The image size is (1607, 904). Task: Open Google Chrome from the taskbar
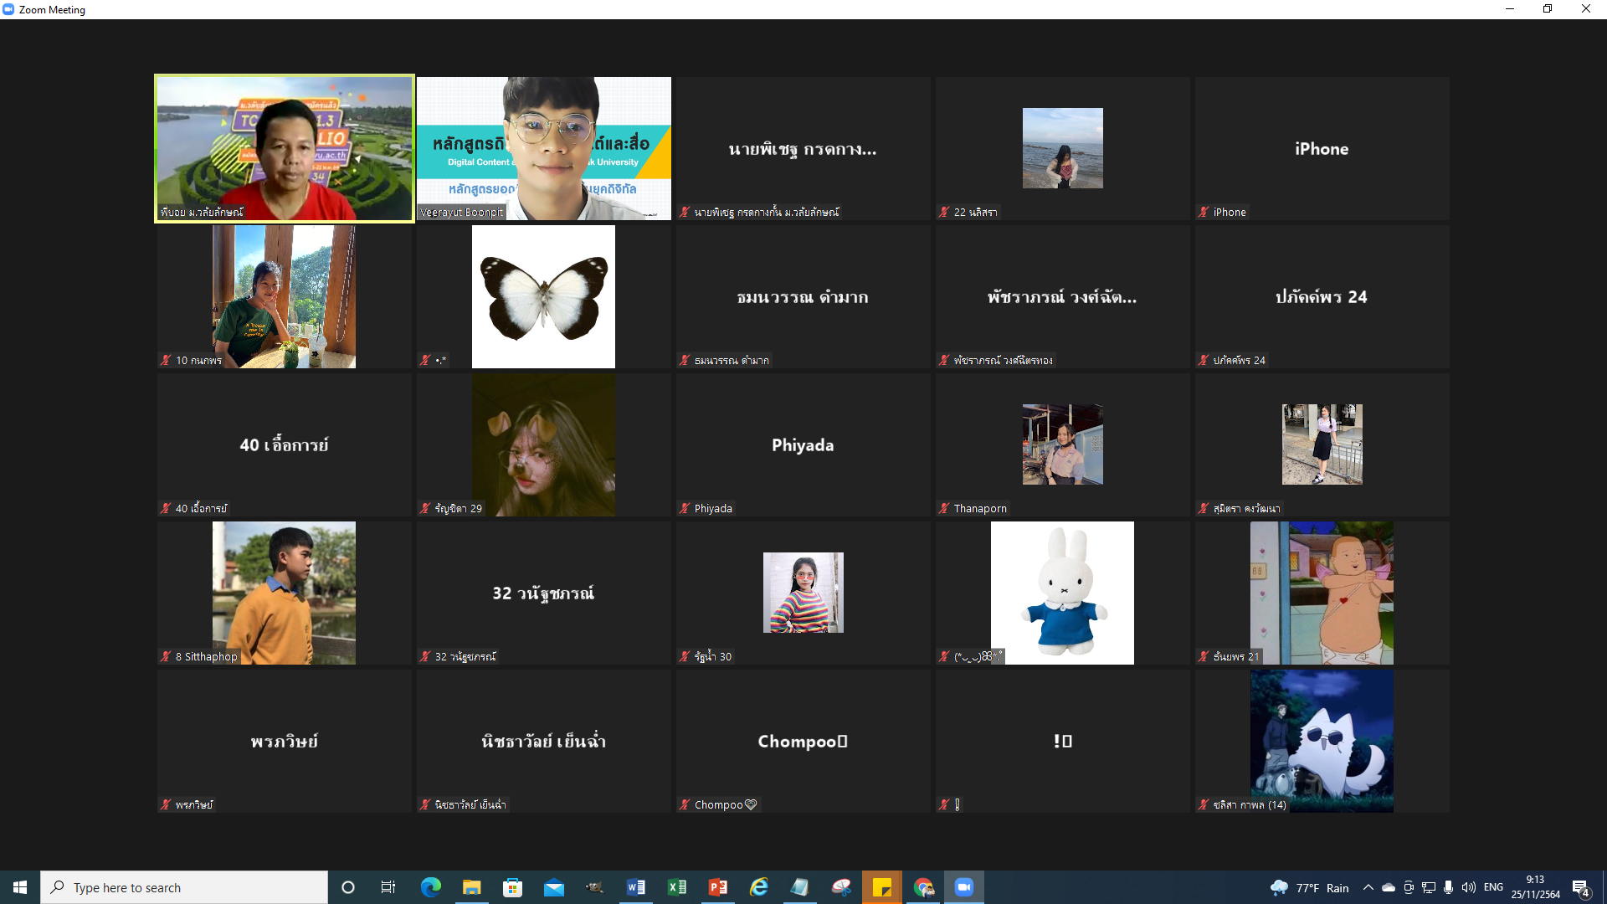click(923, 887)
